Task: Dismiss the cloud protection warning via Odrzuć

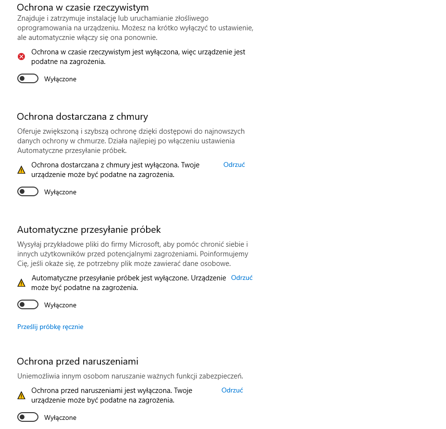Action: coord(234,164)
